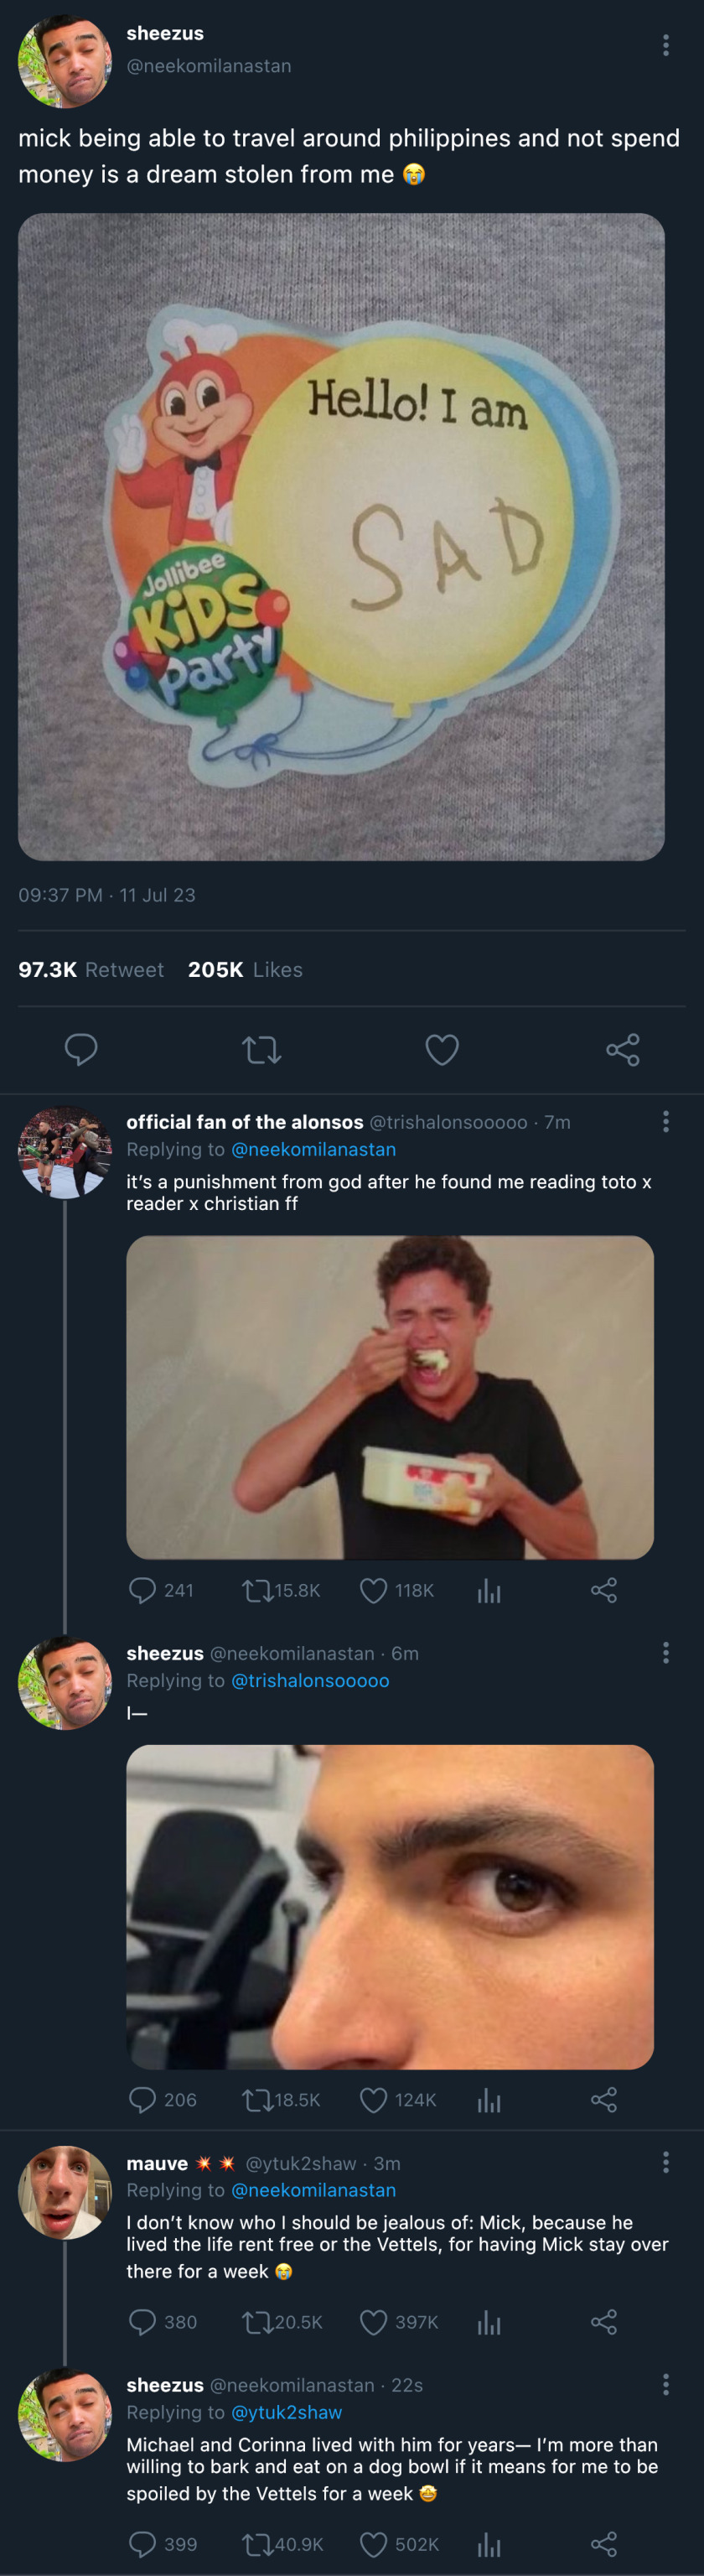Like trishalonsooooo's reply with 118K likes
Image resolution: width=704 pixels, height=2576 pixels.
[x=373, y=1590]
